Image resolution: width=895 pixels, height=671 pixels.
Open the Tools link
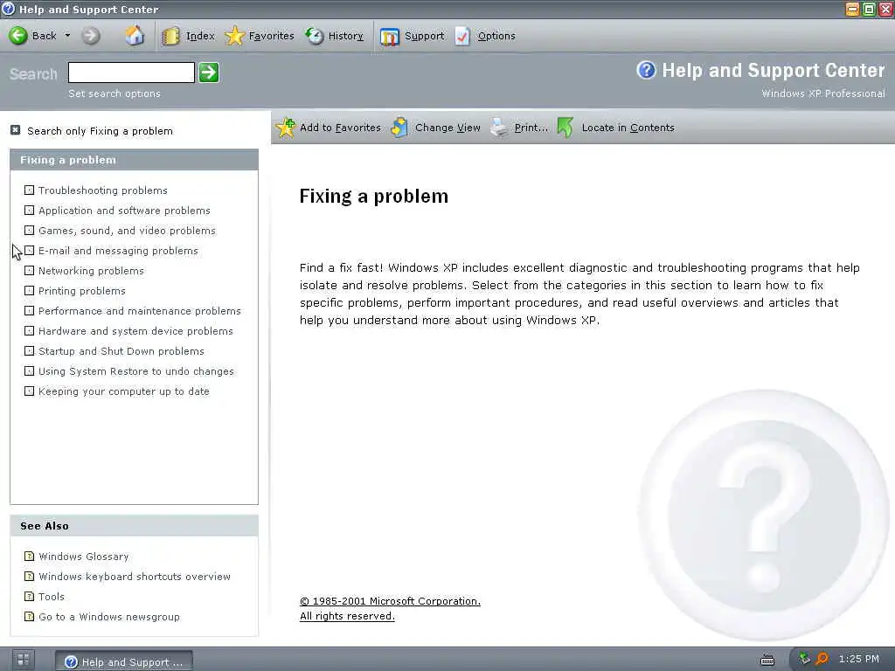[x=52, y=596]
